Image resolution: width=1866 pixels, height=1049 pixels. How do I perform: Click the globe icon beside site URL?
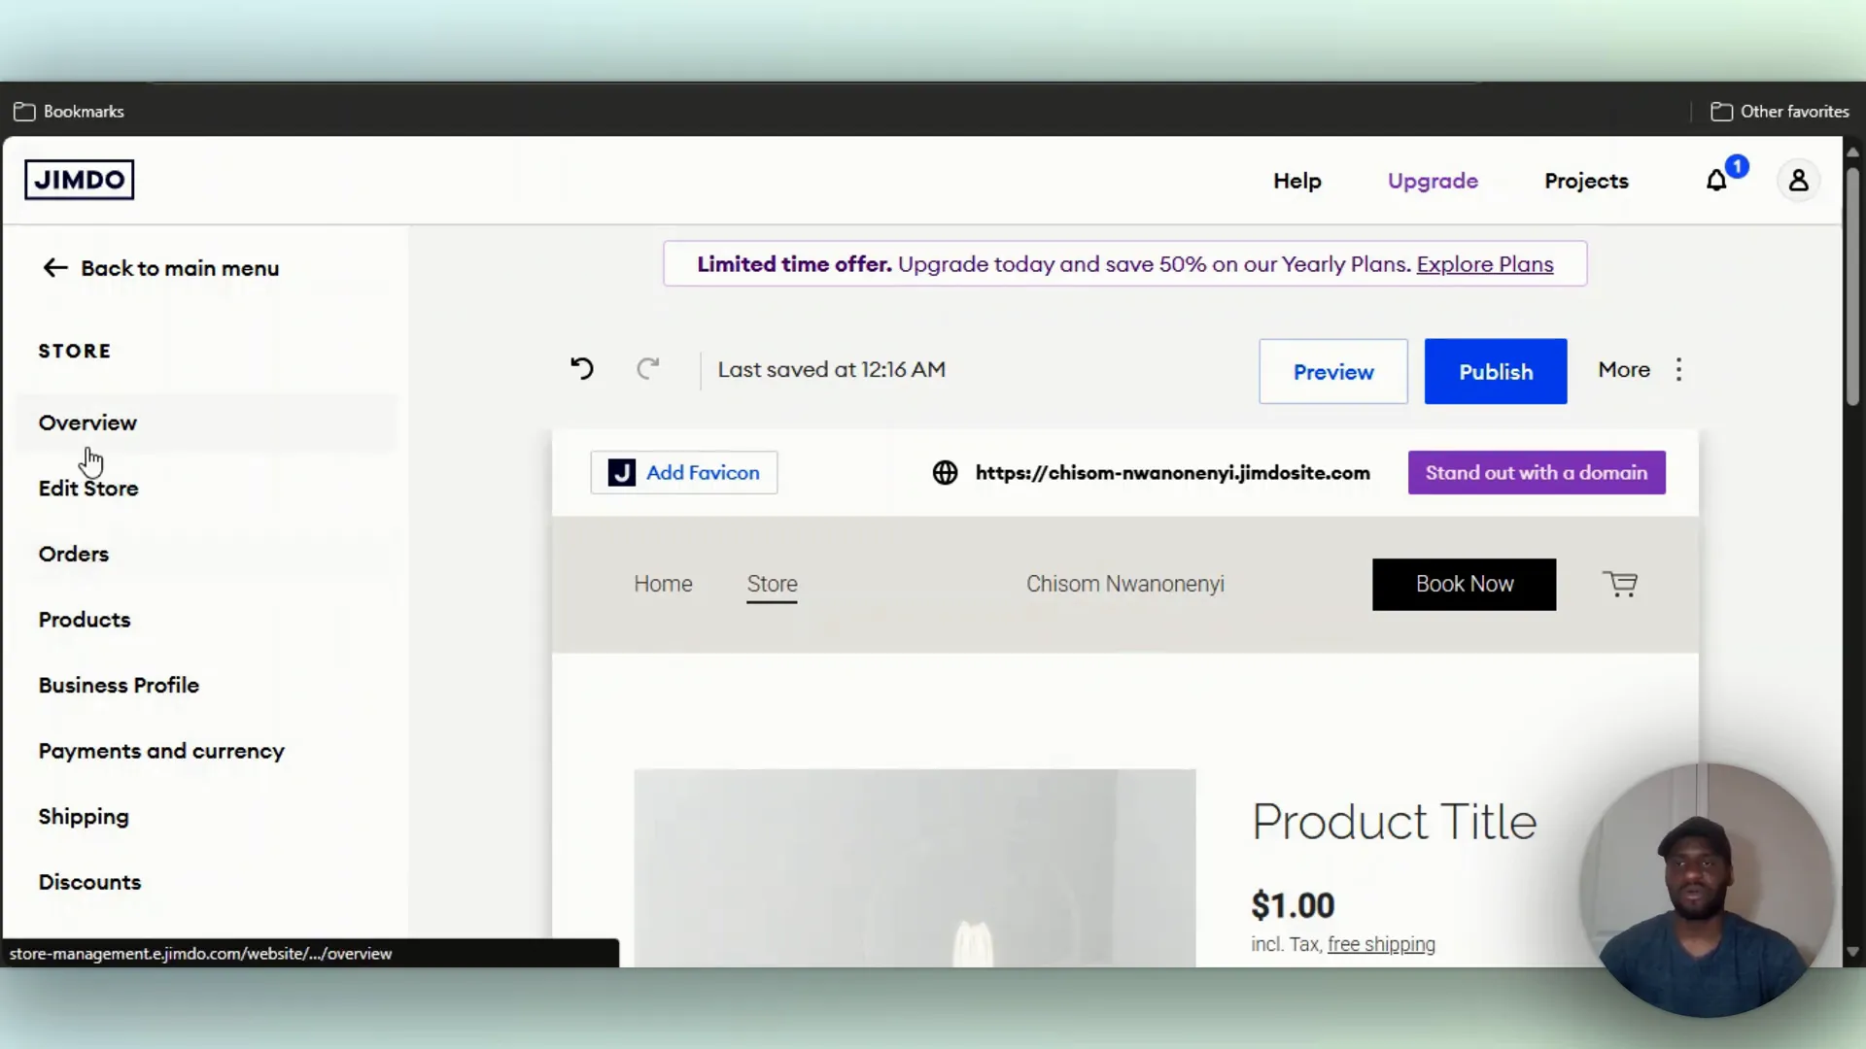945,473
